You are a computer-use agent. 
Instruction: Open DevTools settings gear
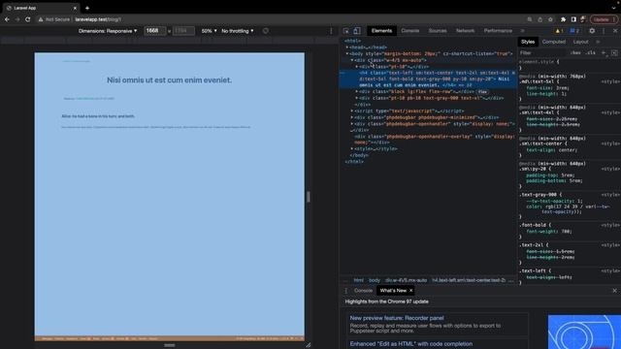pyautogui.click(x=592, y=31)
